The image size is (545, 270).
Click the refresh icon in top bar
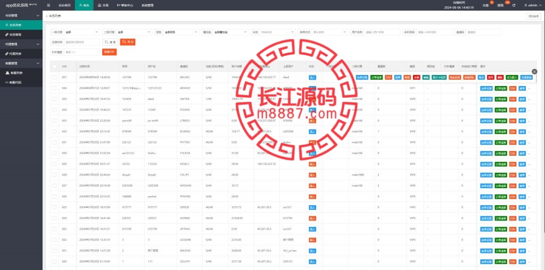[514, 5]
